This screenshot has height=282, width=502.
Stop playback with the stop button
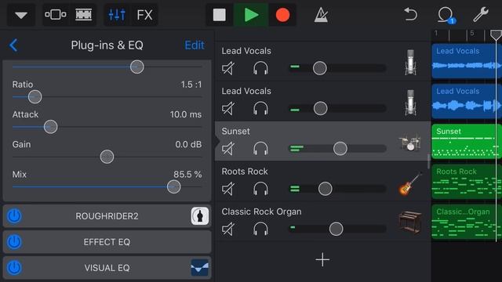click(x=220, y=15)
